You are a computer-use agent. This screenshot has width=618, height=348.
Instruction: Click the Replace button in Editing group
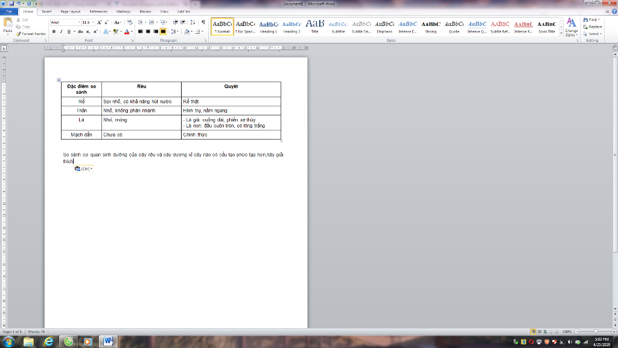[593, 27]
